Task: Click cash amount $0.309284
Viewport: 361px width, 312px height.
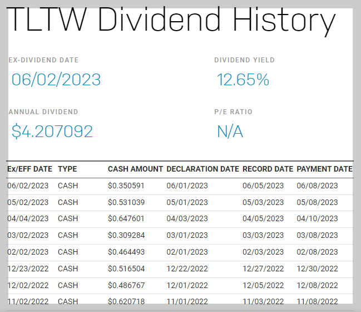Action: pyautogui.click(x=126, y=235)
